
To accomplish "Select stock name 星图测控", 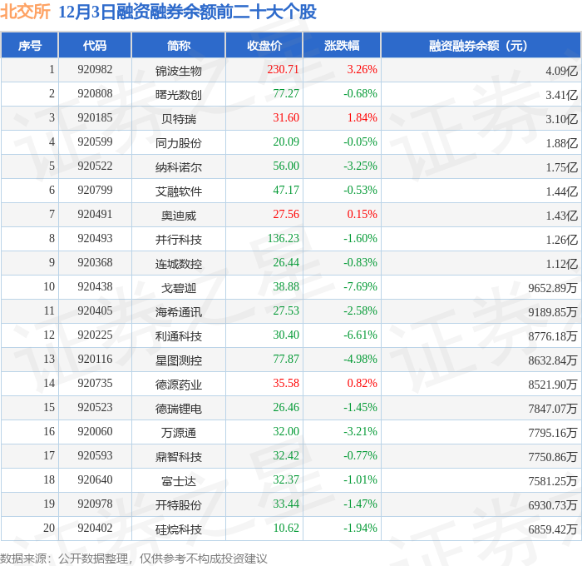I will click(x=179, y=360).
